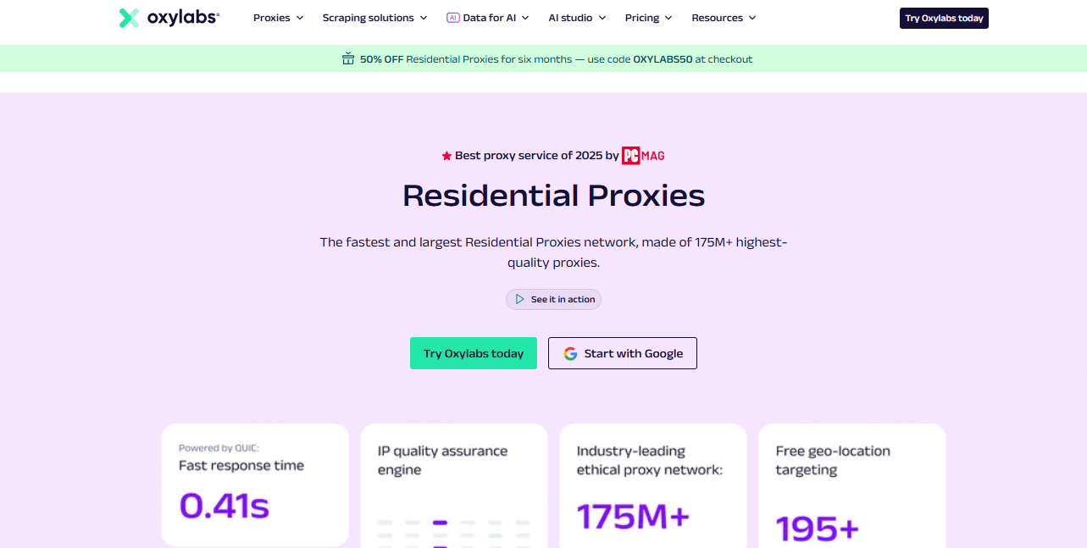Click the red star before Best proxy service

(445, 155)
